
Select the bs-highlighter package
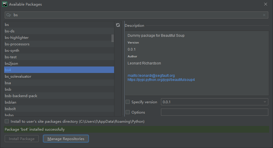[x=59, y=38]
